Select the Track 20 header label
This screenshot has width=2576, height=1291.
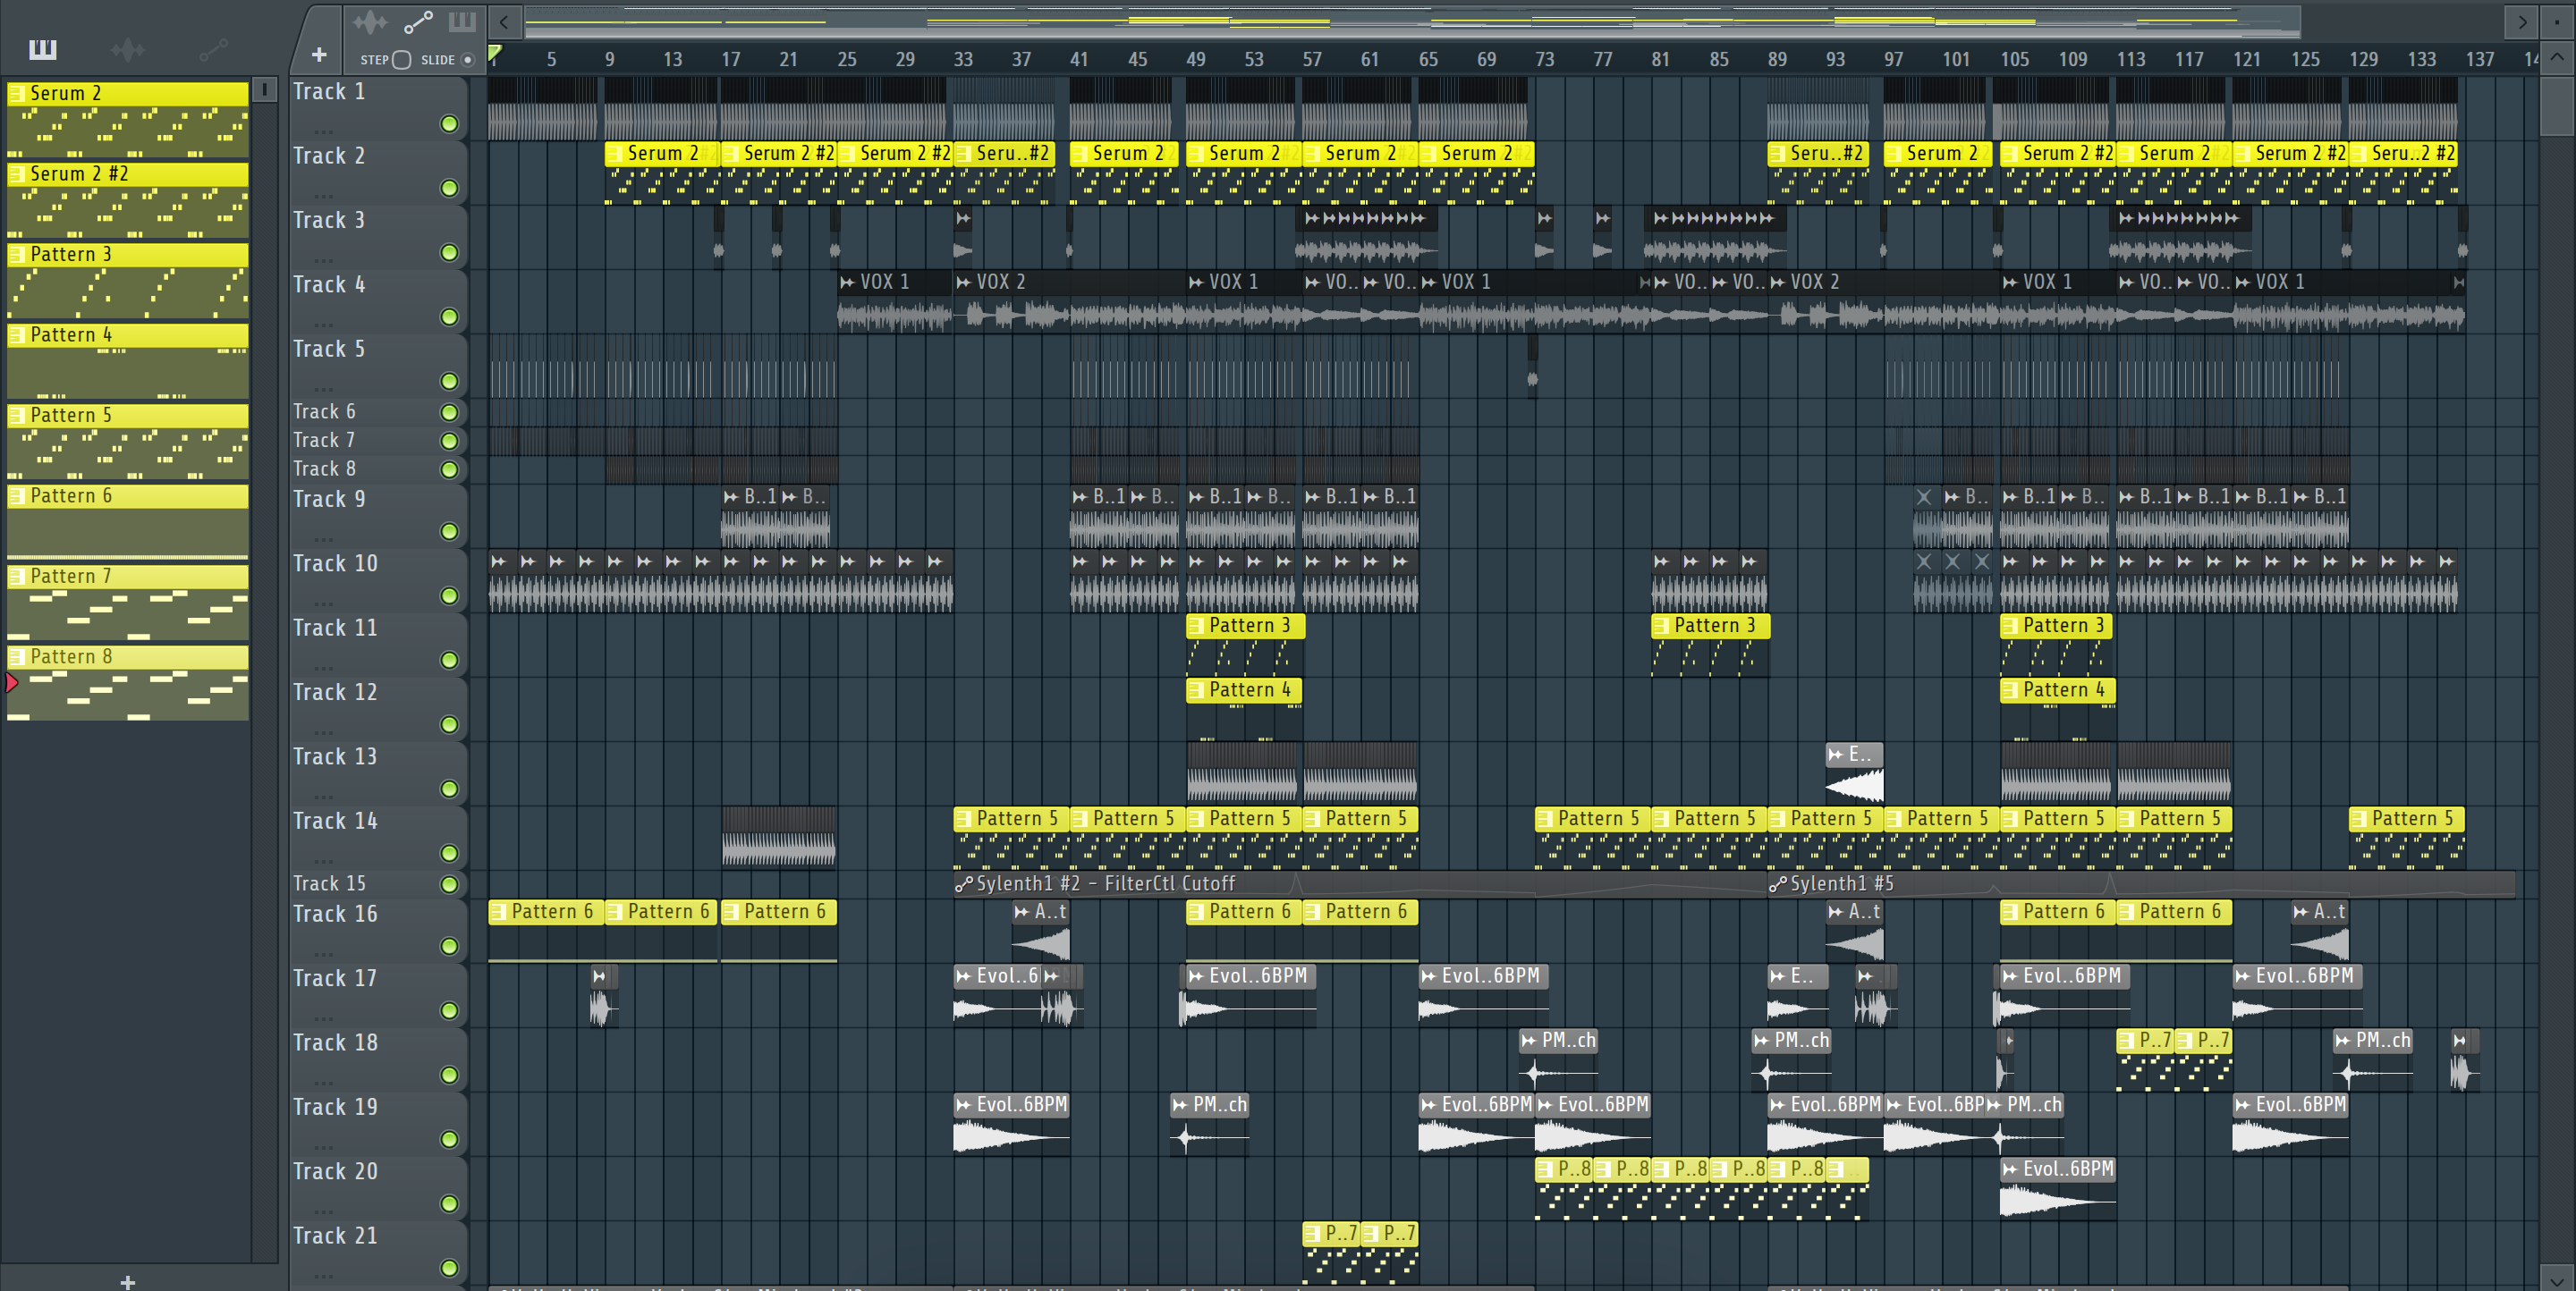tap(335, 1172)
